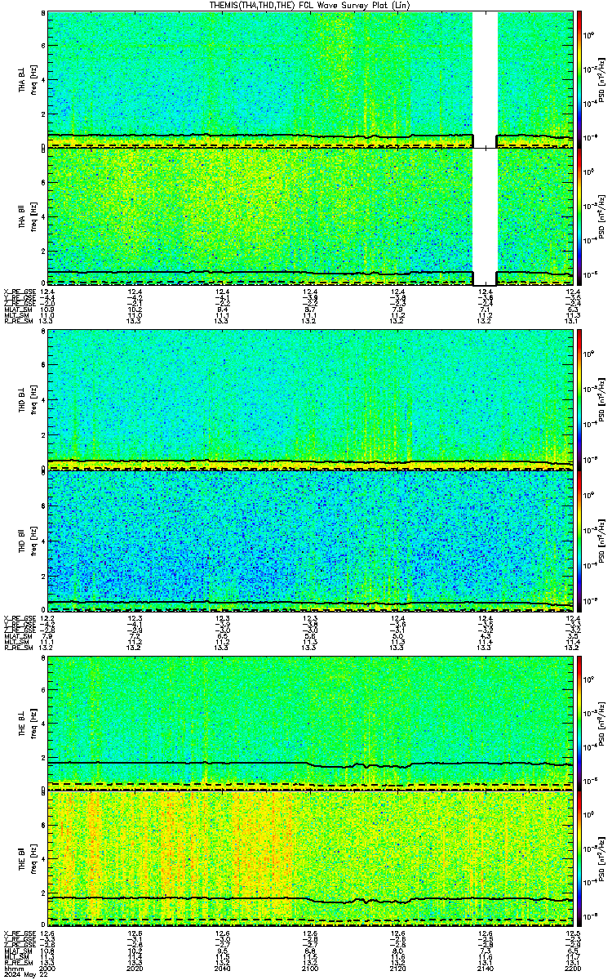Image resolution: width=612 pixels, height=980 pixels.
Task: Click the X_RE_GSE row label under THE panels
Action: 18,933
